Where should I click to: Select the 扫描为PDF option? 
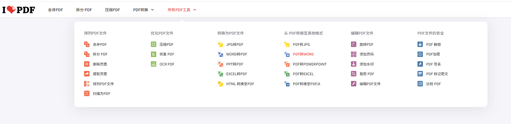pyautogui.click(x=101, y=94)
